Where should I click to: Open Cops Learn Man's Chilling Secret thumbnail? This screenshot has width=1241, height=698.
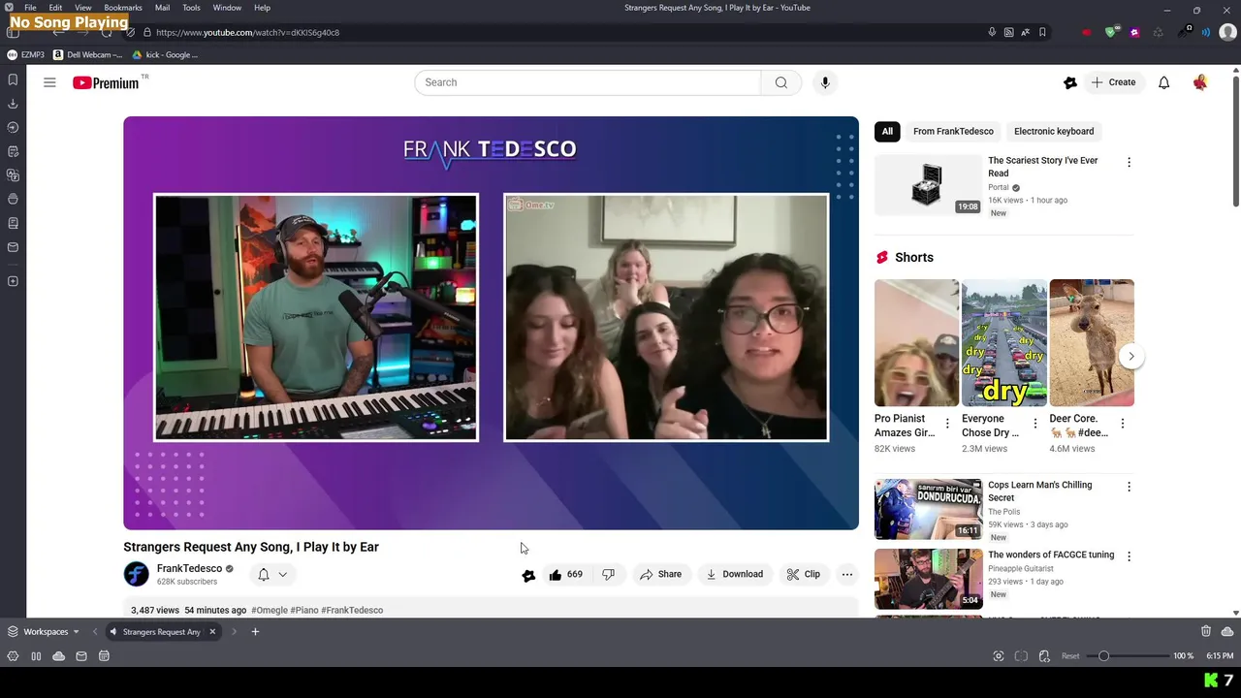pyautogui.click(x=928, y=509)
